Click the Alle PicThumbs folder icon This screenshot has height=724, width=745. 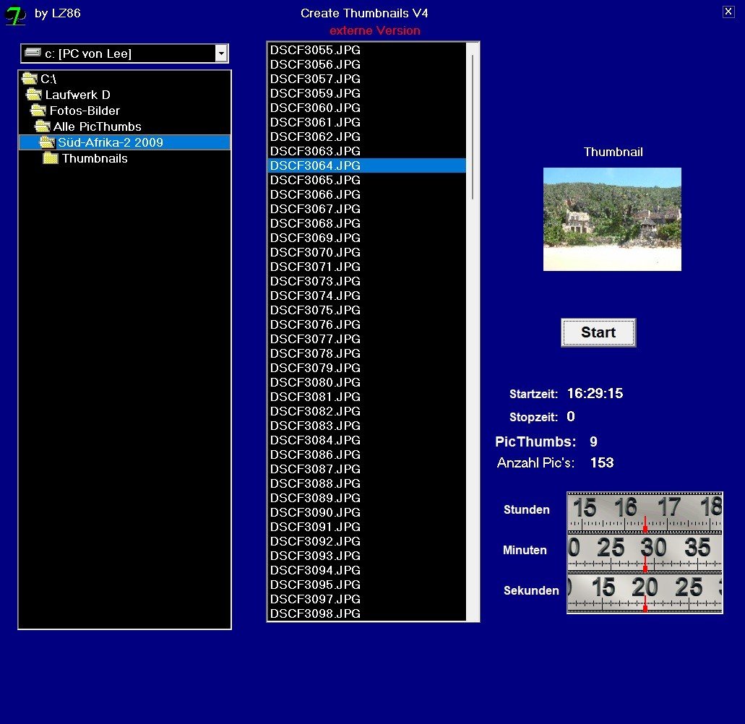tap(42, 126)
